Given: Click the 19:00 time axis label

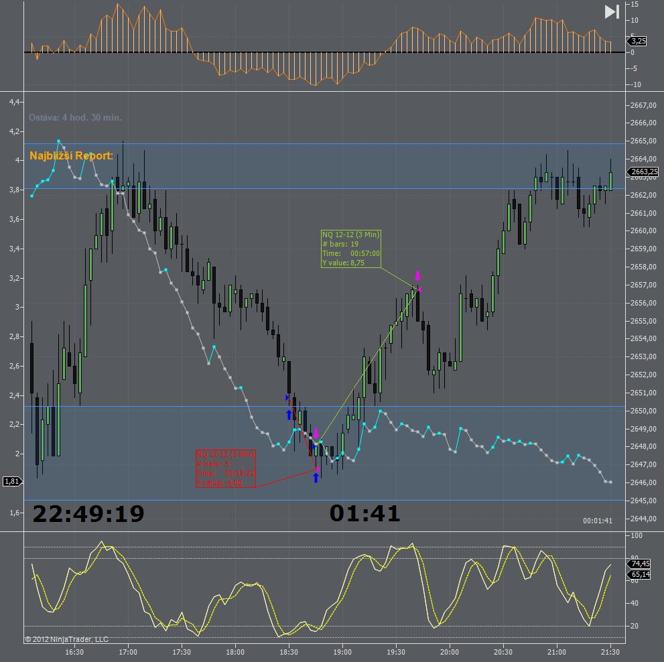Looking at the screenshot, I should click(x=342, y=652).
